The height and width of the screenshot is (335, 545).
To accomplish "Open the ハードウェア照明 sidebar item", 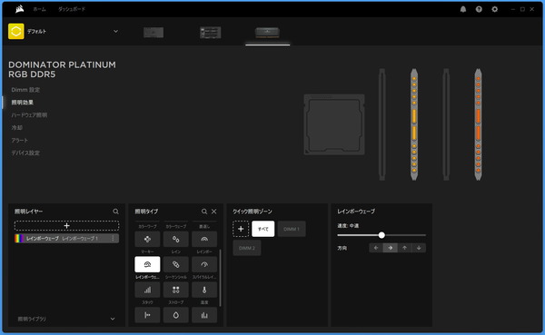I will [29, 115].
